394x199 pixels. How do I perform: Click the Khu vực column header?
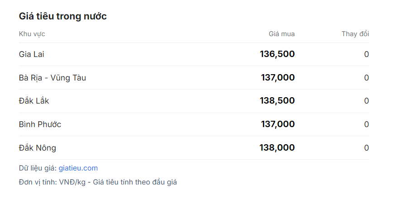[32, 34]
